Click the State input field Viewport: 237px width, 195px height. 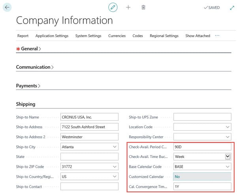89,157
